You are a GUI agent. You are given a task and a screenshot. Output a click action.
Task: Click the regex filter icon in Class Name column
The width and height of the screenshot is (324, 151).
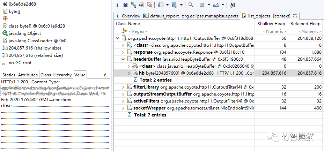[124, 31]
